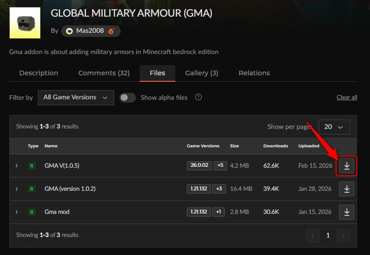
Task: Download the Gma mod file
Action: tap(346, 212)
